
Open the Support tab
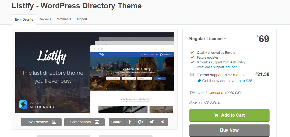pos(81,19)
